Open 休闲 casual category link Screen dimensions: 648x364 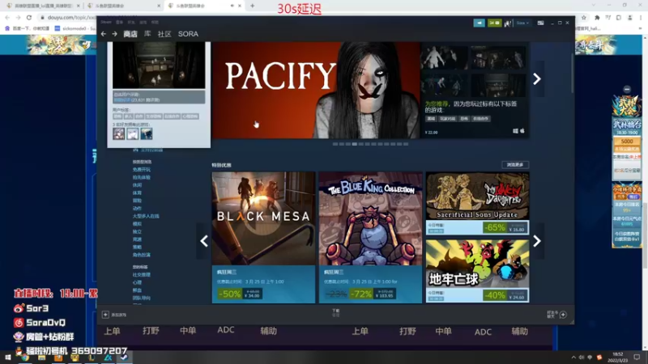pyautogui.click(x=137, y=185)
